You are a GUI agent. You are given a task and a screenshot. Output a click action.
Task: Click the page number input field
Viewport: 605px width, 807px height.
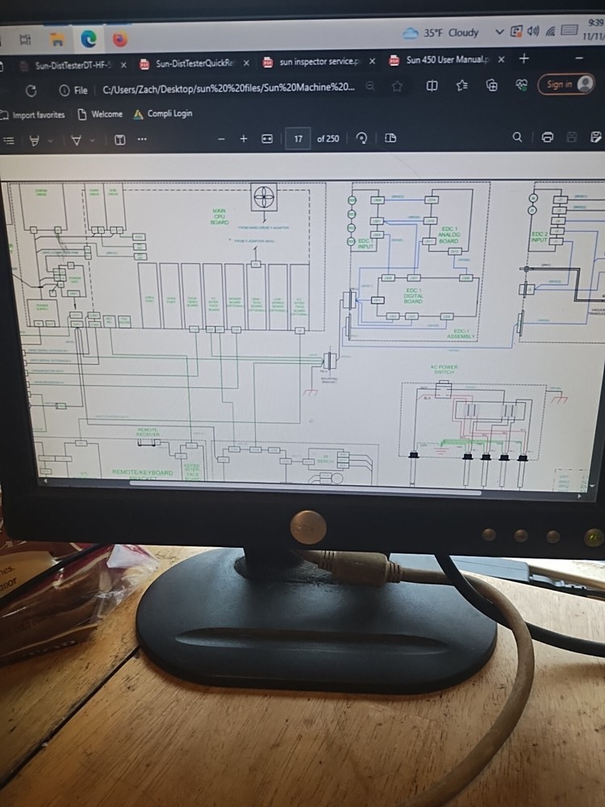point(298,139)
